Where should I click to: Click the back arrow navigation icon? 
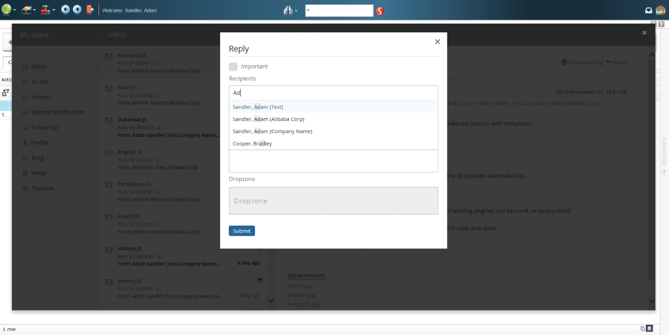pos(65,10)
